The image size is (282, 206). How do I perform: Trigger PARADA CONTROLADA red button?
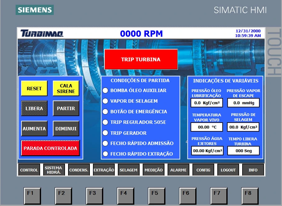click(x=50, y=148)
